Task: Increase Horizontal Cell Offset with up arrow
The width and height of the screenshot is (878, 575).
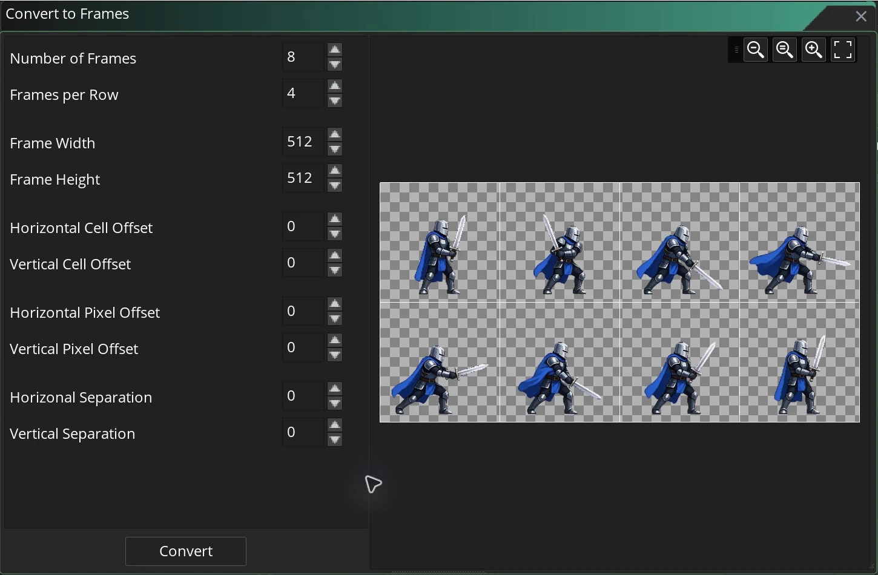Action: point(335,219)
